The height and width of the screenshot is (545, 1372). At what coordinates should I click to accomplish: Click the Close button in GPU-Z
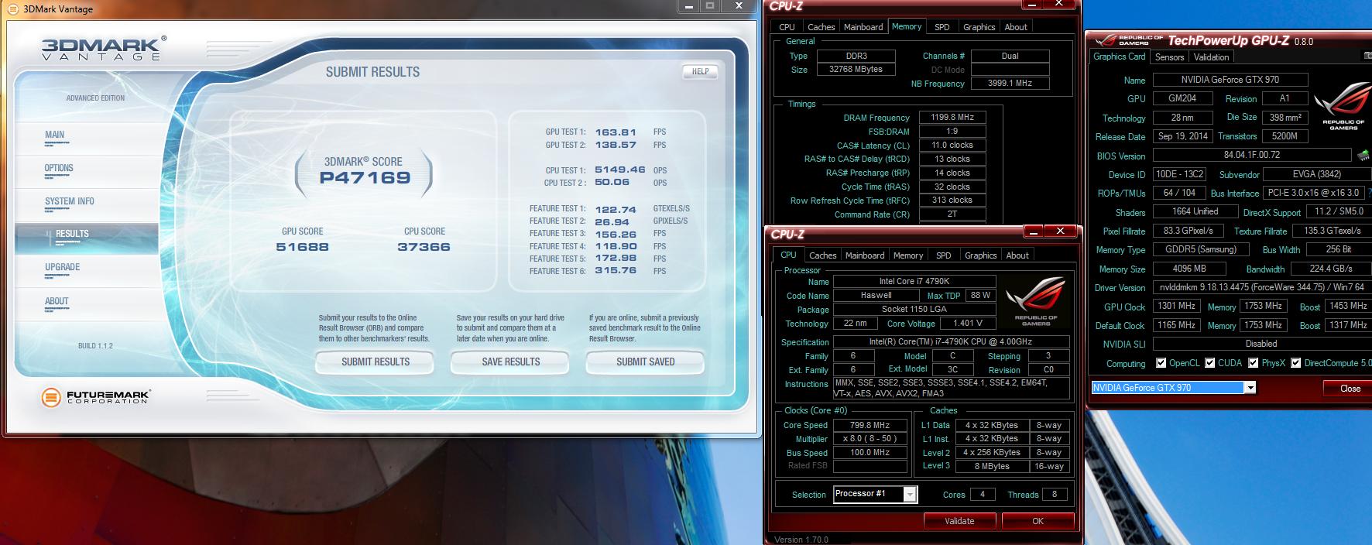pyautogui.click(x=1350, y=389)
